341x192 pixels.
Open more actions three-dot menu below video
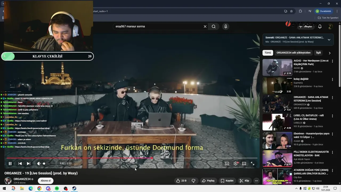click(x=256, y=181)
